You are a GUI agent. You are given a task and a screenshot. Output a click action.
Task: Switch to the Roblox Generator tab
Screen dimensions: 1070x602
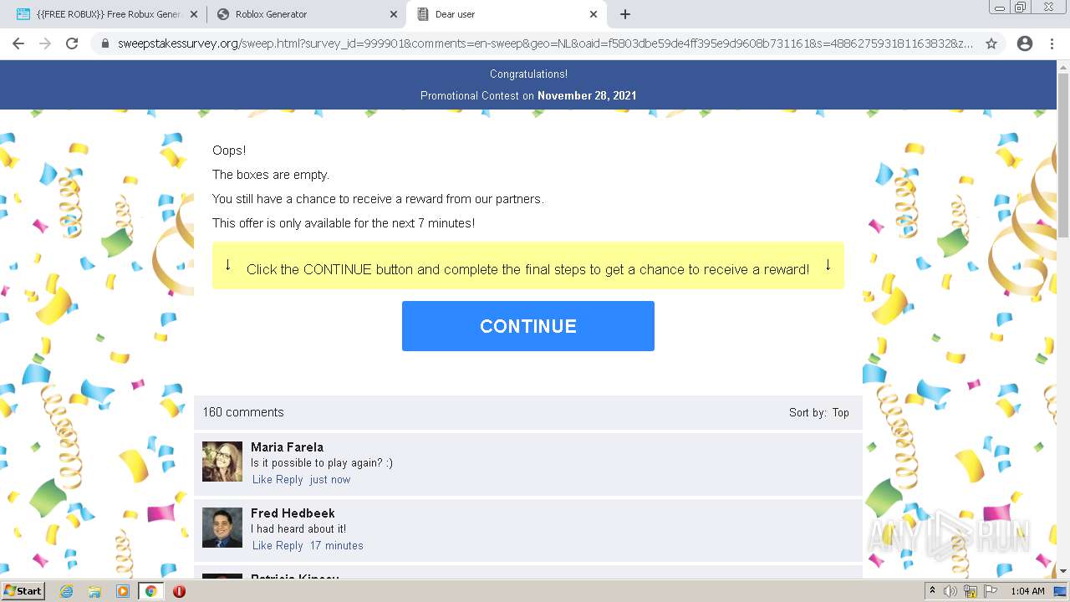(306, 14)
